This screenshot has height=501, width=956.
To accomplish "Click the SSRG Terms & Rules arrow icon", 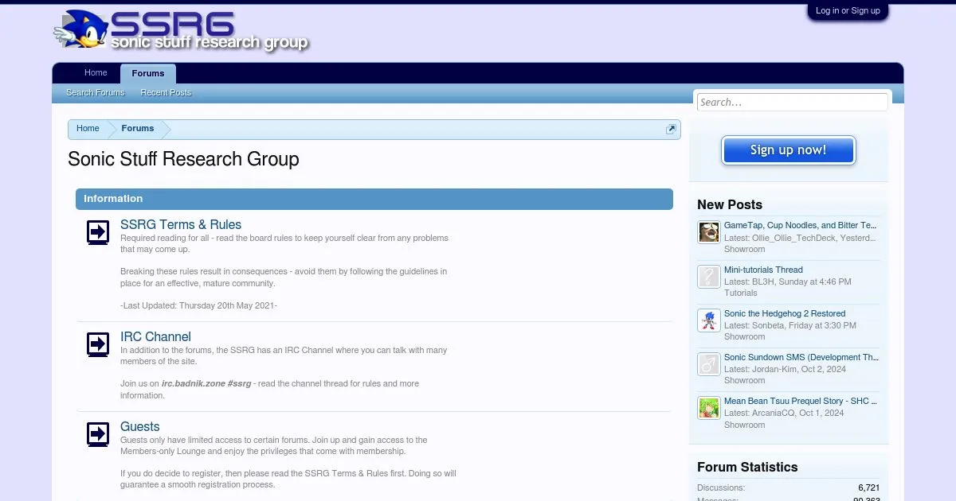I will (x=97, y=232).
